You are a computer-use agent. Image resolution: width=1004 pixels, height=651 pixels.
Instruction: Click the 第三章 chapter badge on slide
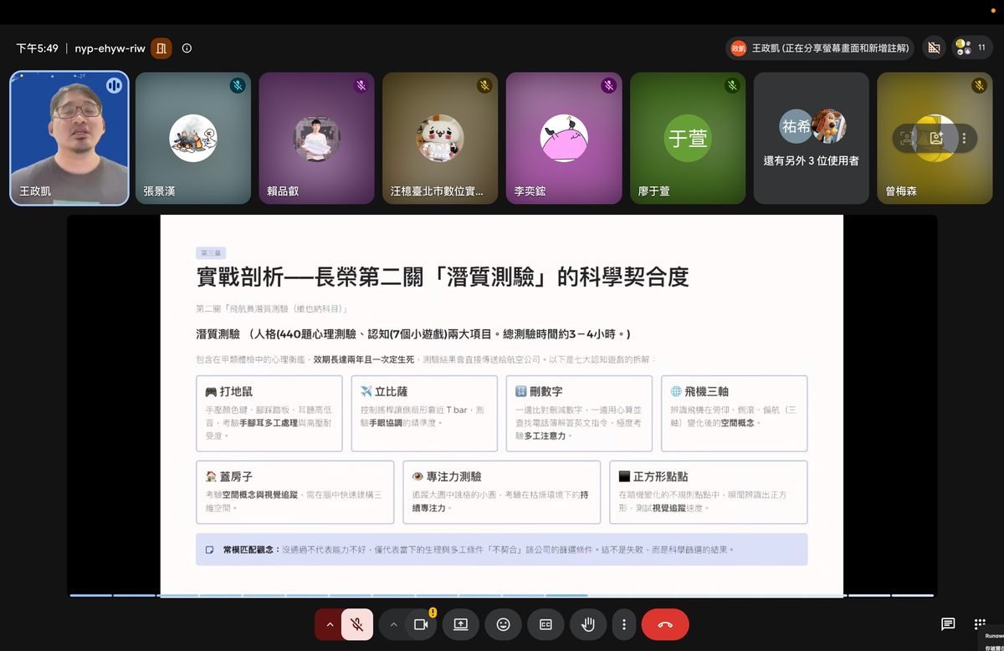211,253
